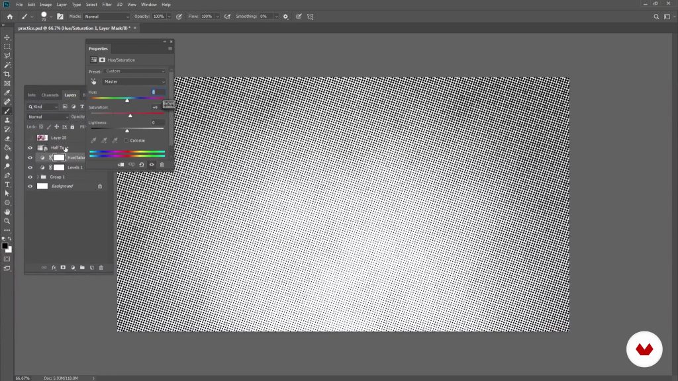The height and width of the screenshot is (381, 678).
Task: Switch to the Channels tab
Action: (50, 95)
